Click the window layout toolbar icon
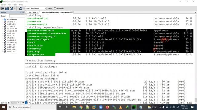This screenshot has height=110, width=197. [x=21, y=9]
